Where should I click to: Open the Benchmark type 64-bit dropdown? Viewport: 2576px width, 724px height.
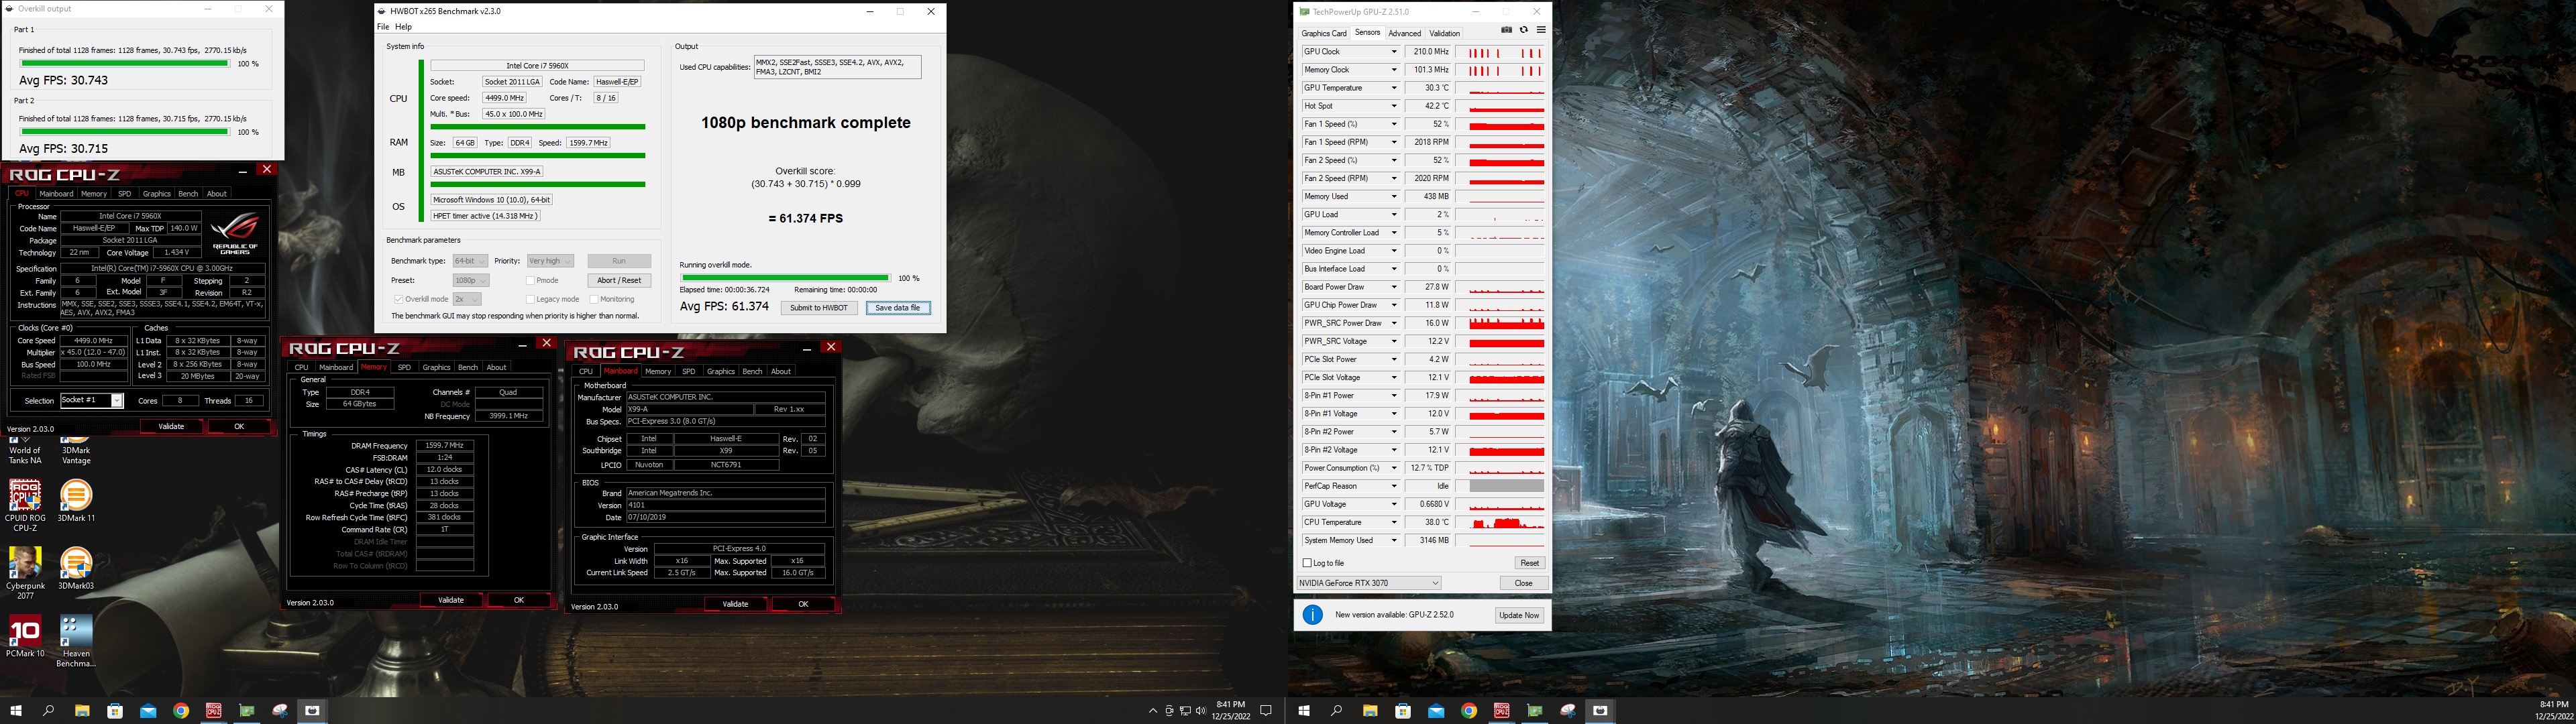tap(470, 261)
